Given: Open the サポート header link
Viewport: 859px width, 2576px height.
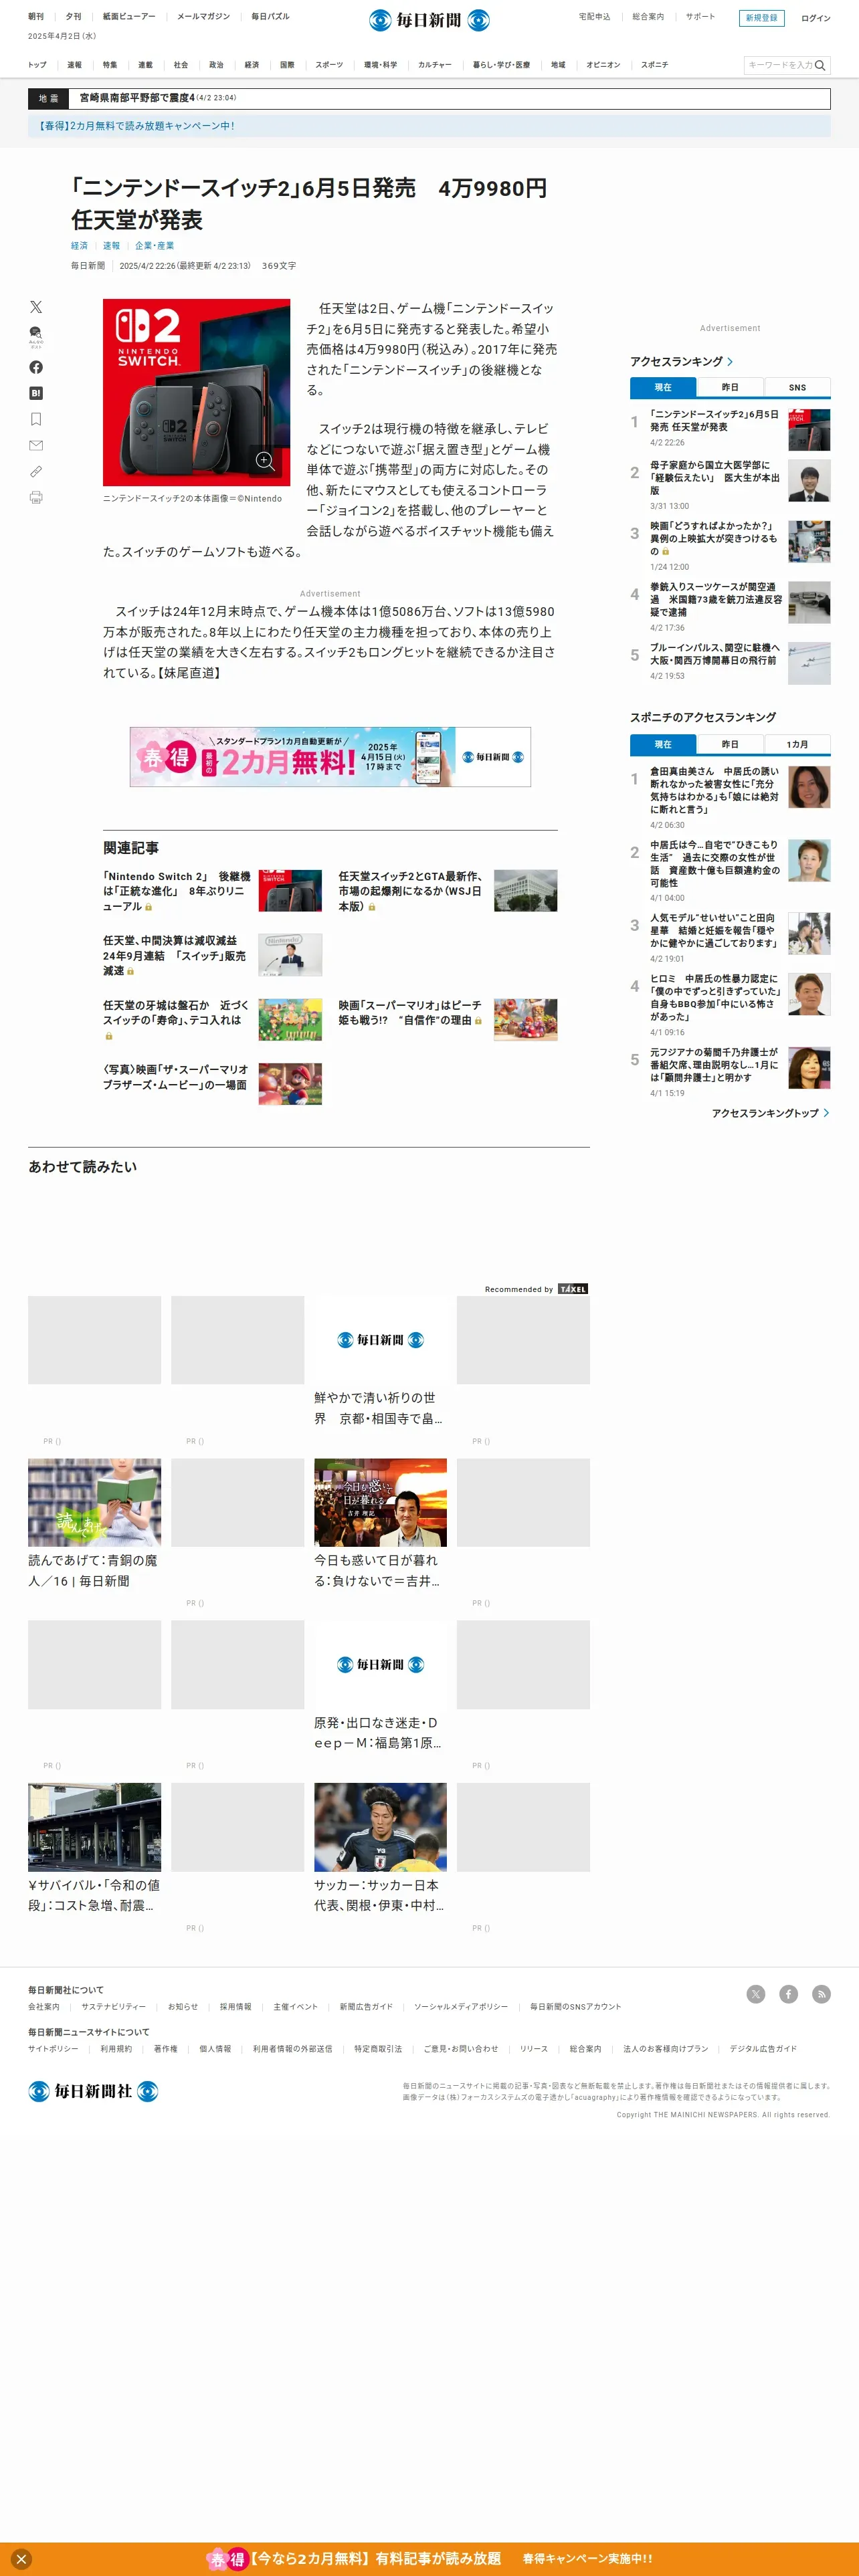Looking at the screenshot, I should click(x=700, y=16).
